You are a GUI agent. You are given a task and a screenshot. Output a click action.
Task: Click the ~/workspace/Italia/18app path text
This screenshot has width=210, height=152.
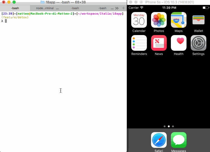coord(100,14)
